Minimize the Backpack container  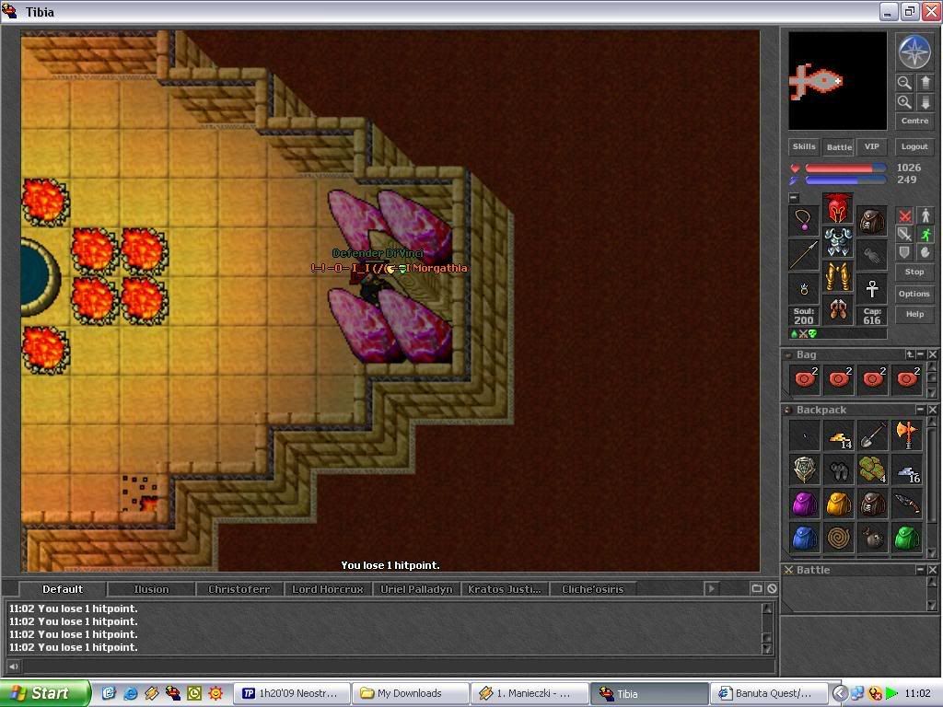pyautogui.click(x=921, y=410)
